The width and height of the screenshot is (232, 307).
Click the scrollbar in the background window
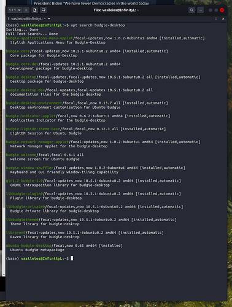click(x=4, y=158)
